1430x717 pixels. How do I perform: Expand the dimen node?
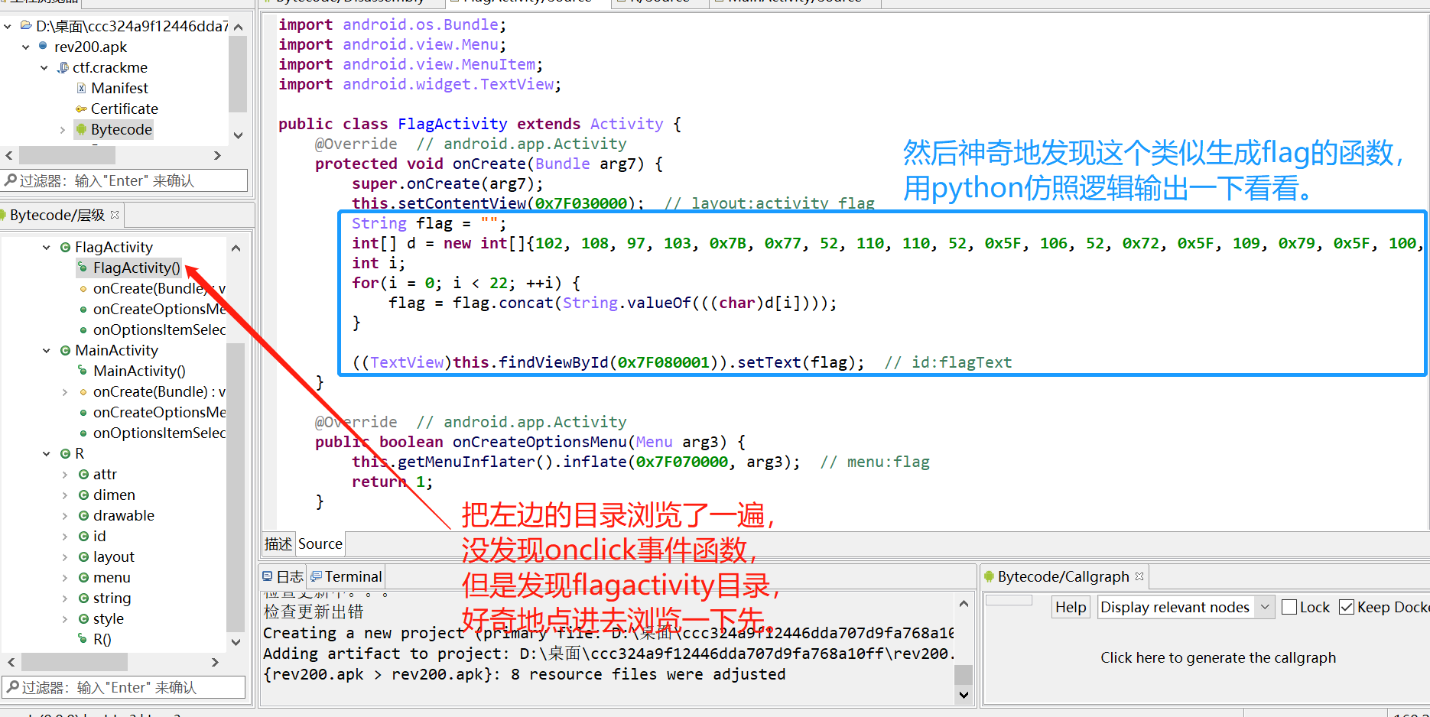tap(65, 495)
